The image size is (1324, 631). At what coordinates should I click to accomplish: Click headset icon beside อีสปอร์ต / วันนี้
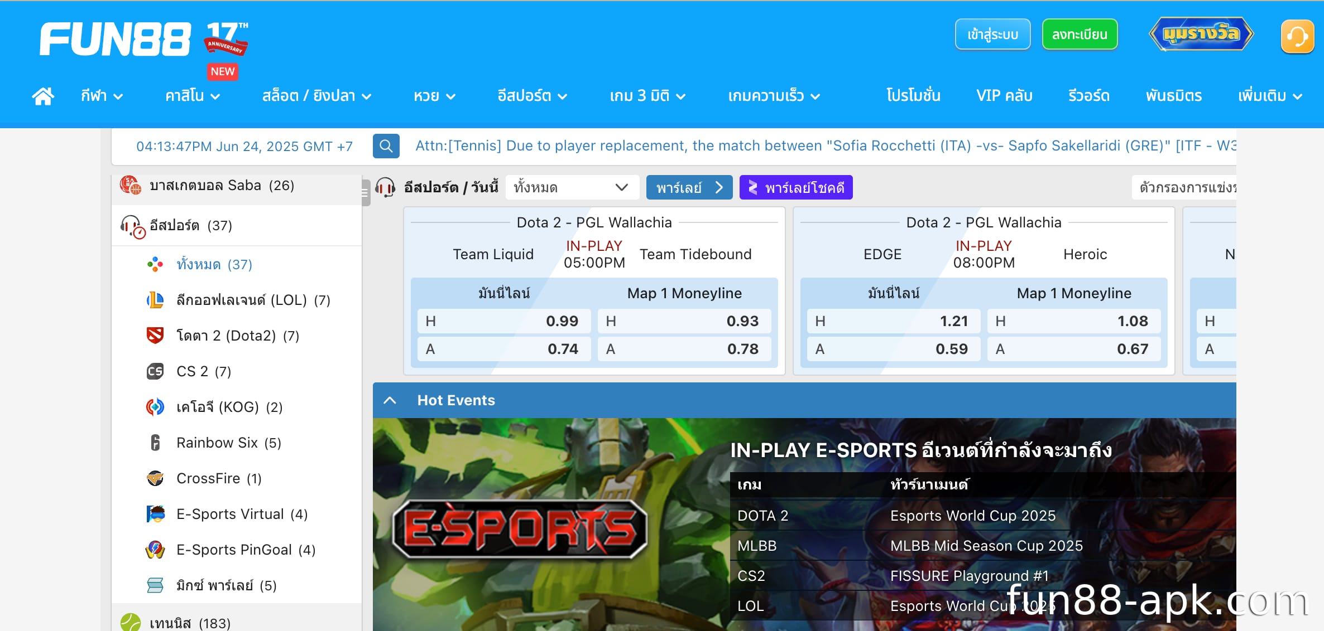click(x=385, y=187)
